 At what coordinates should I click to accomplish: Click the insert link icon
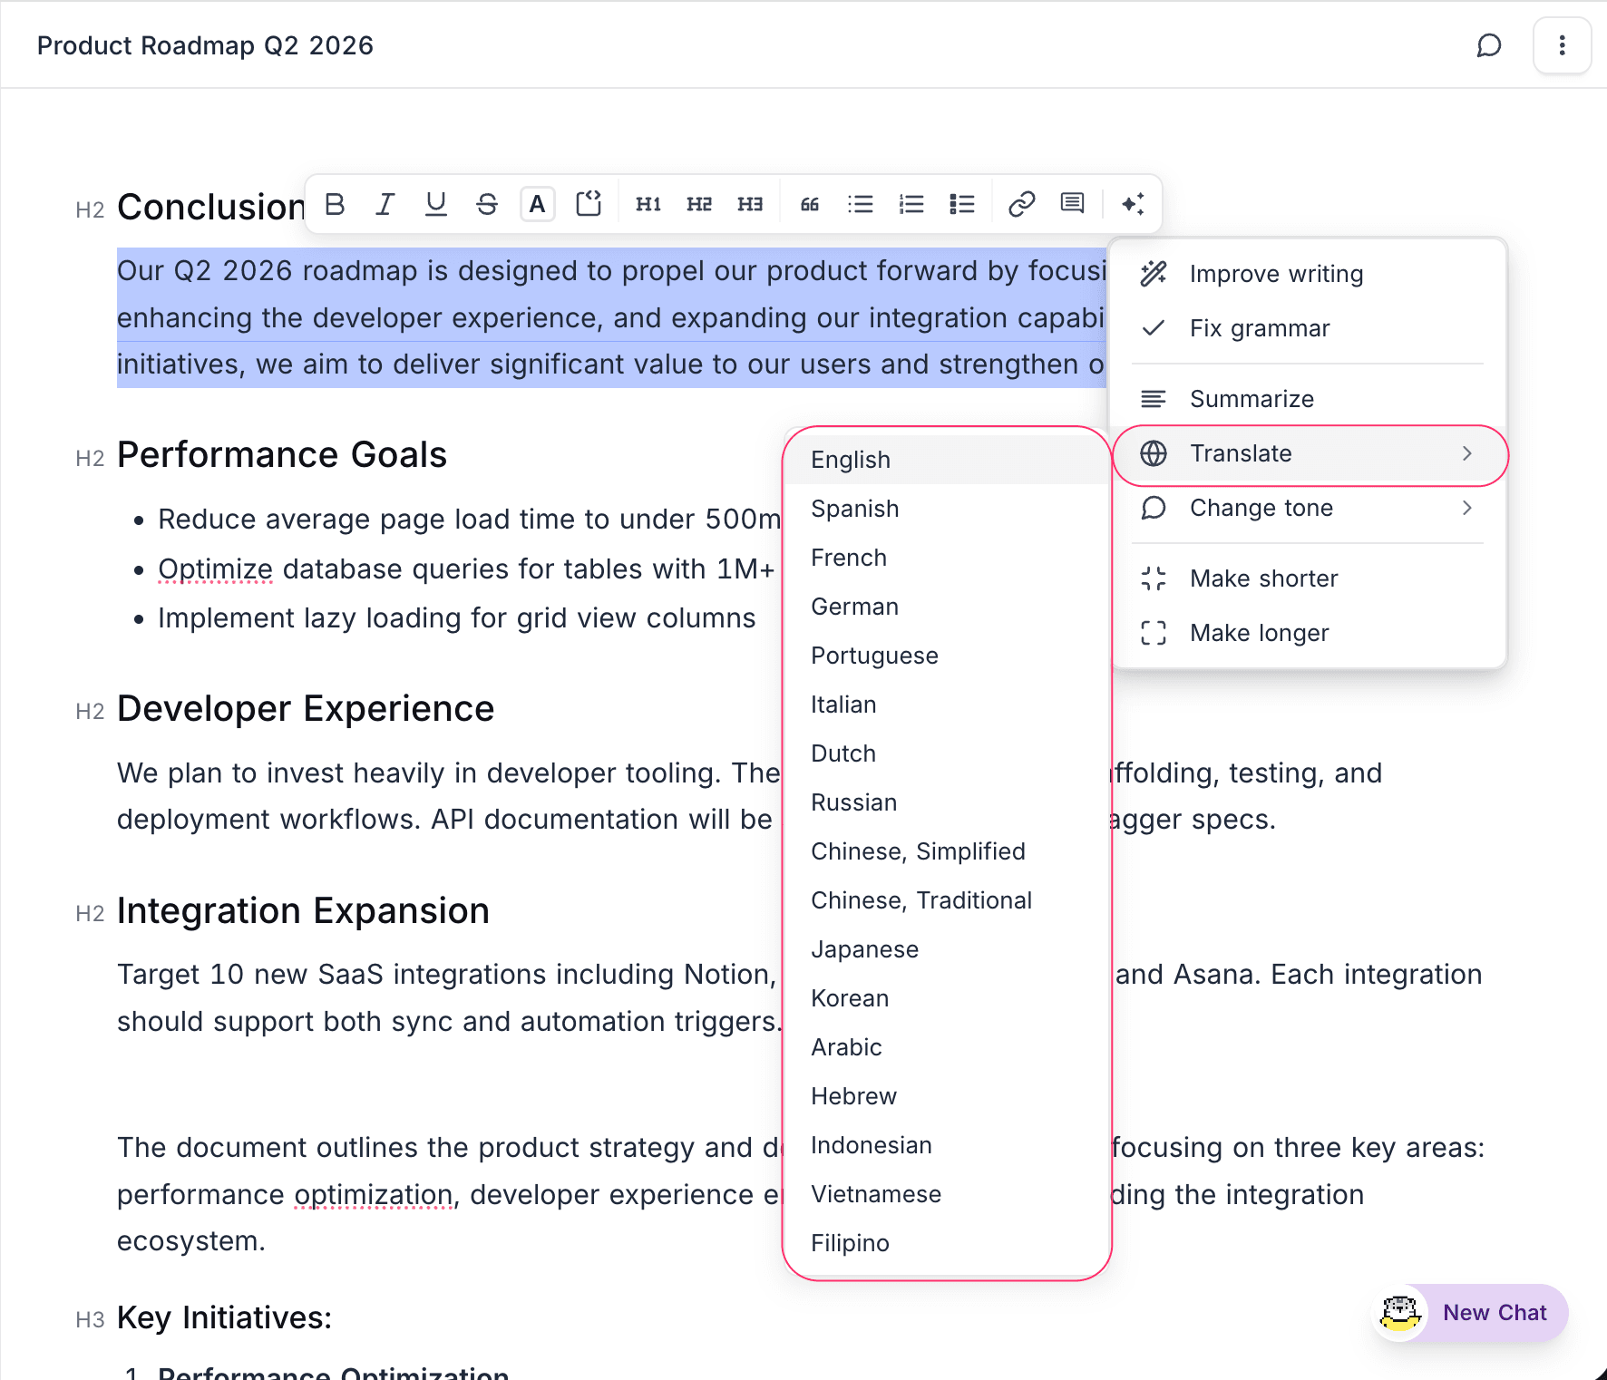[x=1022, y=204]
